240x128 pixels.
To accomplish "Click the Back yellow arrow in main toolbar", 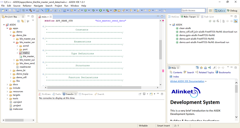I will (x=149, y=10).
